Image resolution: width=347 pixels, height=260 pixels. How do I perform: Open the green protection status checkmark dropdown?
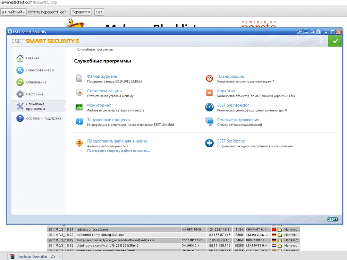[x=335, y=41]
